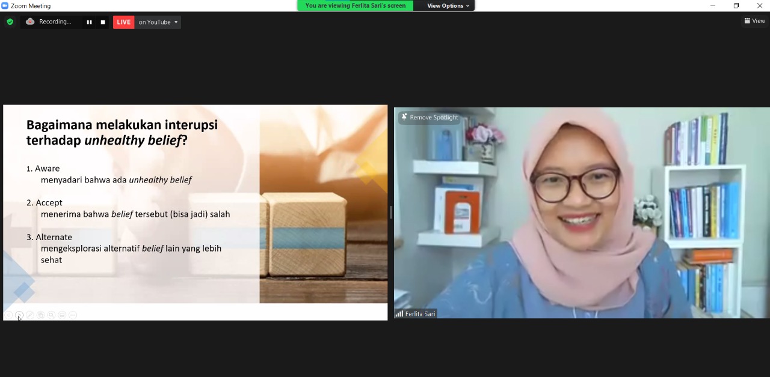Viewport: 770px width, 377px height.
Task: Click the Recording label in the toolbar
Action: (55, 22)
